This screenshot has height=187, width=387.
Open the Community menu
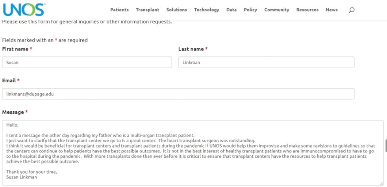pyautogui.click(x=277, y=10)
